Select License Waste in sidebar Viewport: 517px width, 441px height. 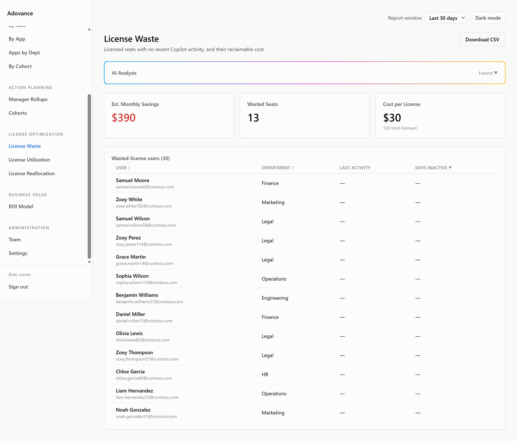pos(25,146)
